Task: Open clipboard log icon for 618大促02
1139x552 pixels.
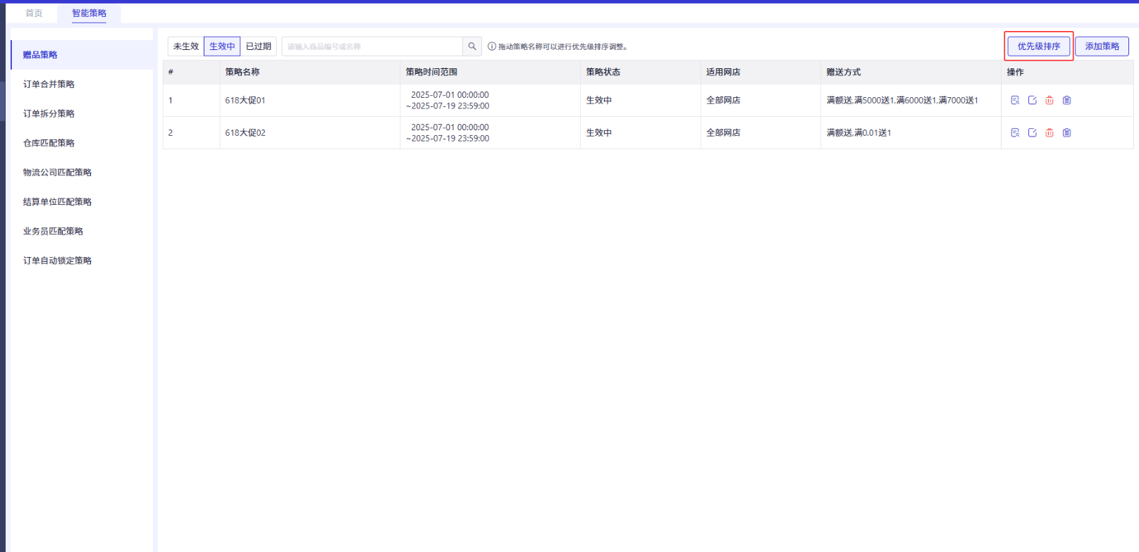Action: [1066, 132]
